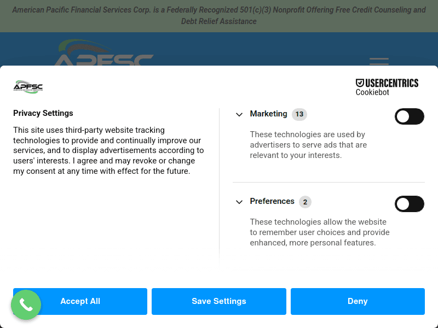Image resolution: width=438 pixels, height=328 pixels.
Task: Click the APFSC logo in the site header
Action: pyautogui.click(x=105, y=55)
